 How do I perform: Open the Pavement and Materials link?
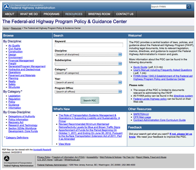22,75
